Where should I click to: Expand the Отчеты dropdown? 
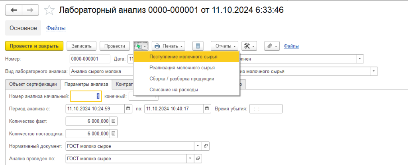(224, 46)
